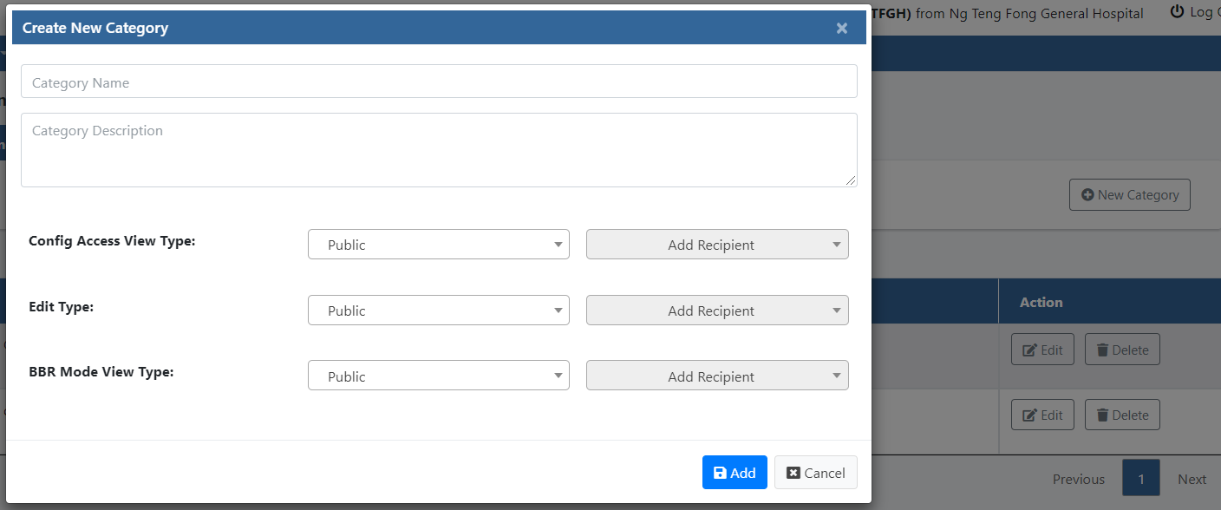Click the description text area resize handle

pyautogui.click(x=852, y=180)
